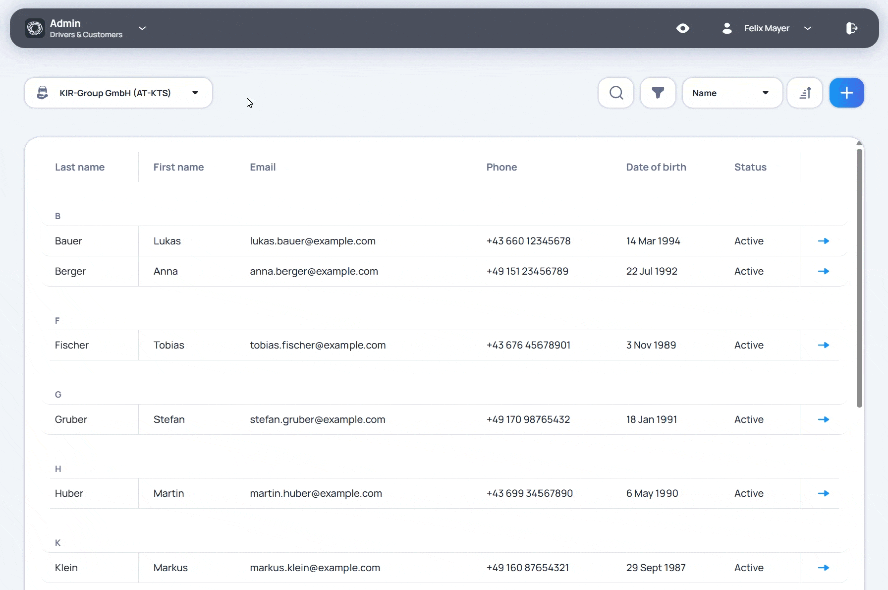The width and height of the screenshot is (888, 590).
Task: Expand the Admin module chevron
Action: pyautogui.click(x=142, y=28)
